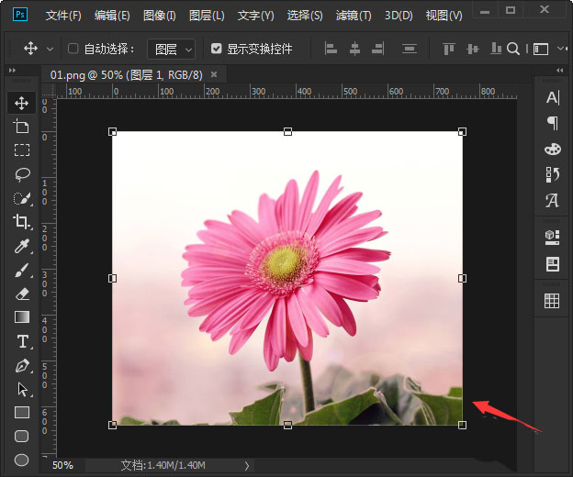Expand the Move tool preset dropdown arrow

[x=51, y=49]
